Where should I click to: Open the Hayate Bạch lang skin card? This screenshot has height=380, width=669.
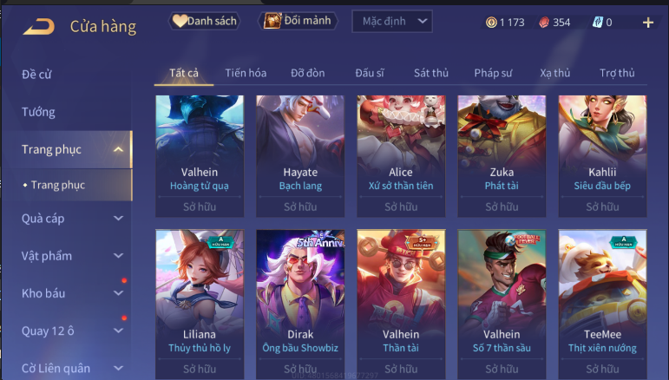(x=300, y=156)
